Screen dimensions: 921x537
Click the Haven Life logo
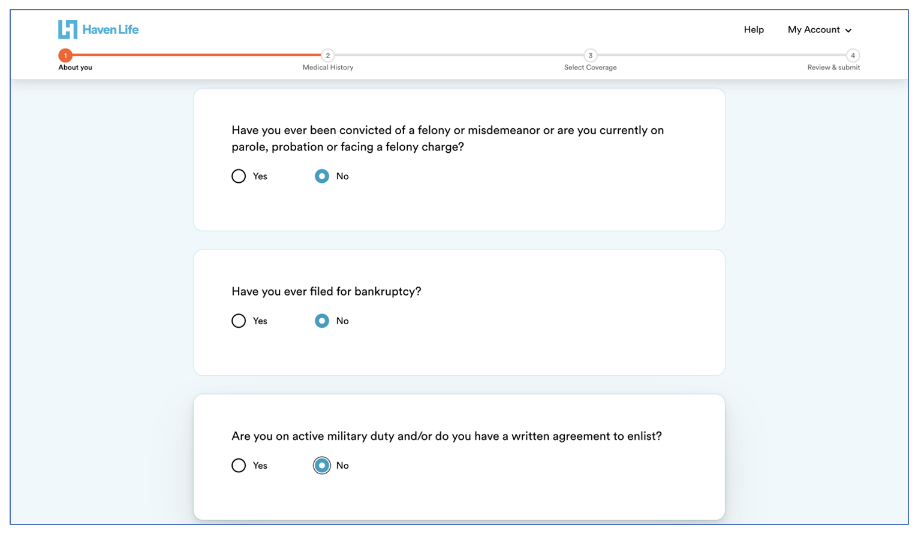click(x=98, y=29)
